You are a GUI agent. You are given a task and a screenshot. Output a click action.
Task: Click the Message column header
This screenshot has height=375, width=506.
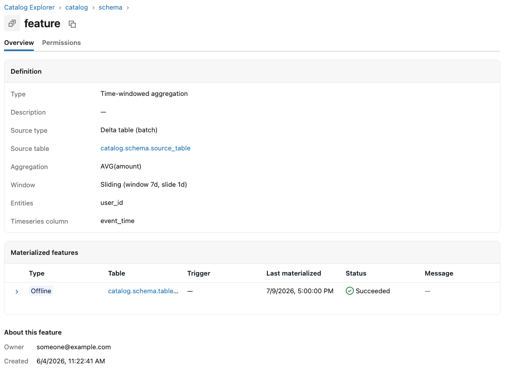[x=439, y=273]
